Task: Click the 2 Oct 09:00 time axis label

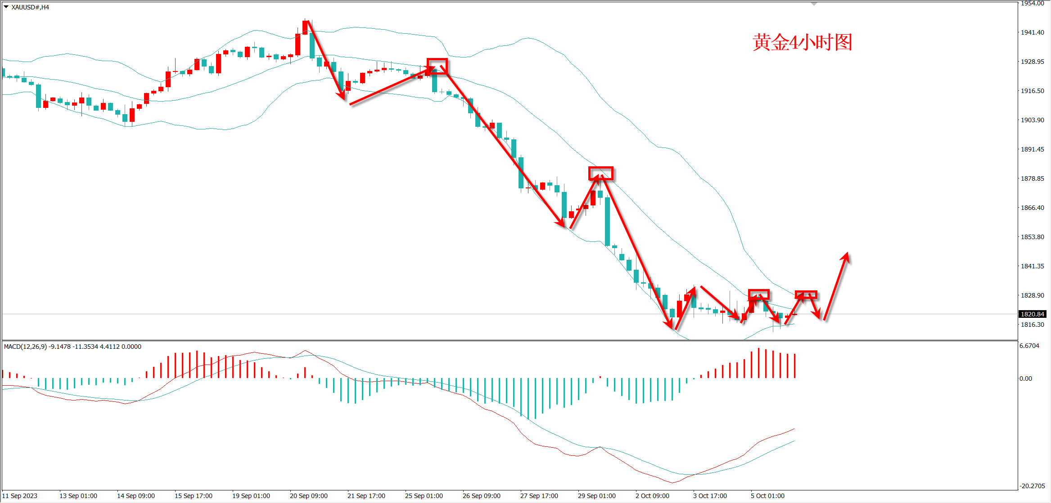Action: click(652, 496)
